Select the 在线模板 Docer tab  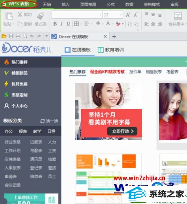pyautogui.click(x=78, y=50)
